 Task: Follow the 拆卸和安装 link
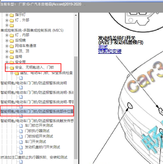110,51
